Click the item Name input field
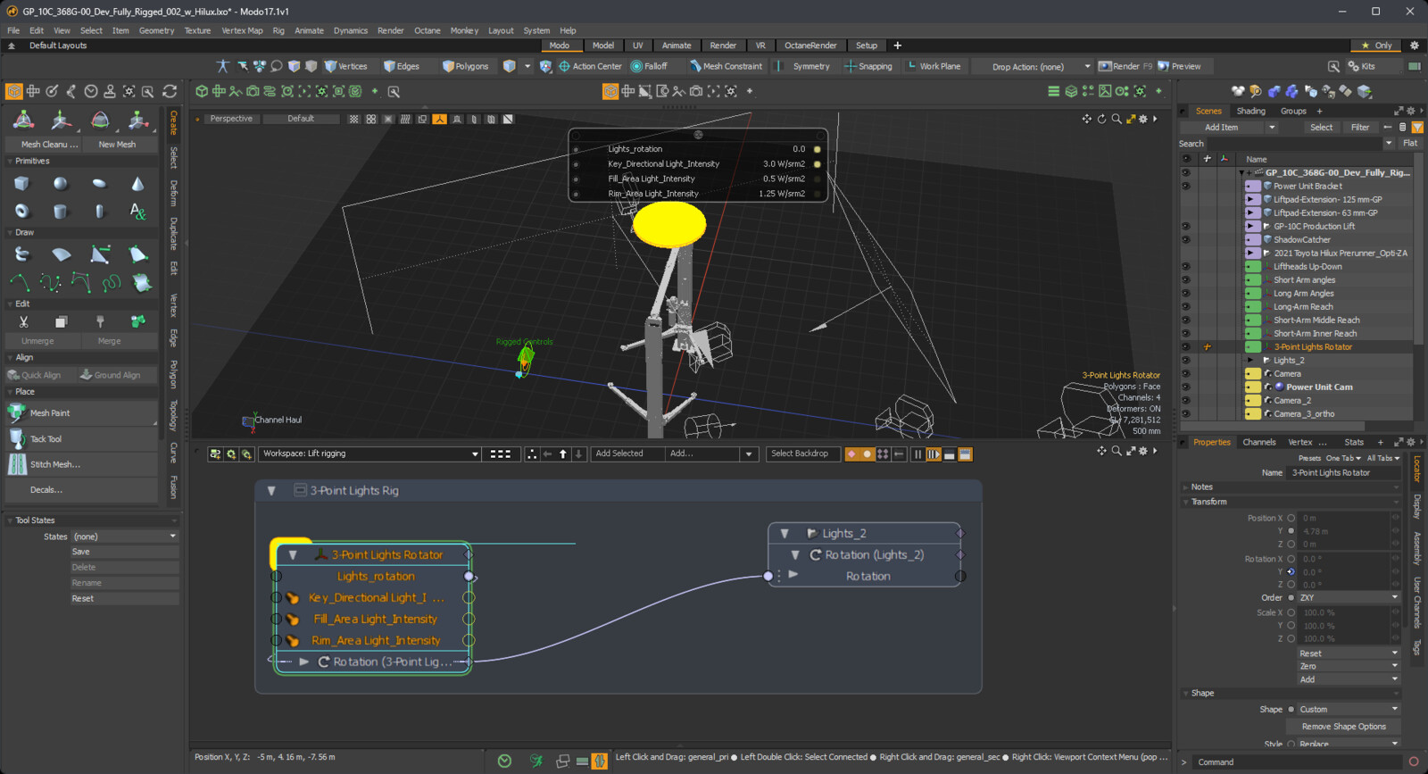 pos(1344,473)
